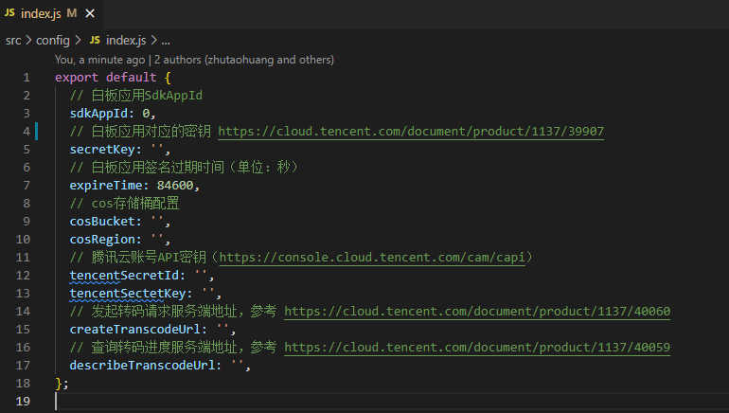This screenshot has width=729, height=413.
Task: Click the closing '};' on line 18
Action: click(x=62, y=384)
